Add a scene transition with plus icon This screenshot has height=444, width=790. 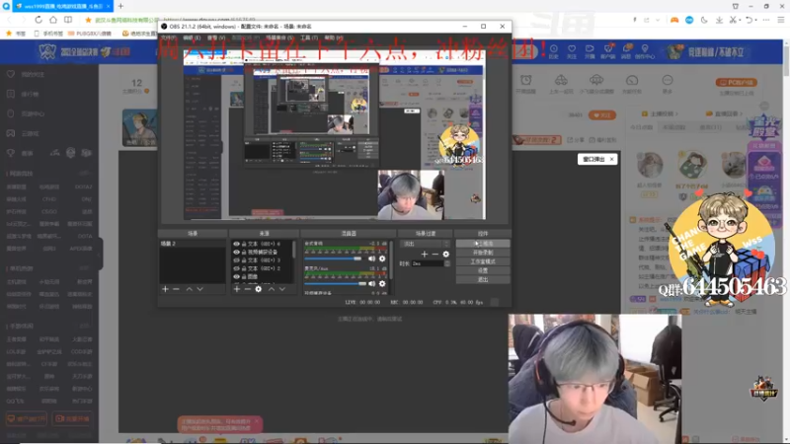click(x=425, y=255)
